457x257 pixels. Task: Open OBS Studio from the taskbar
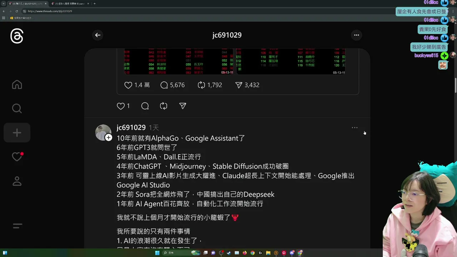click(x=221, y=253)
